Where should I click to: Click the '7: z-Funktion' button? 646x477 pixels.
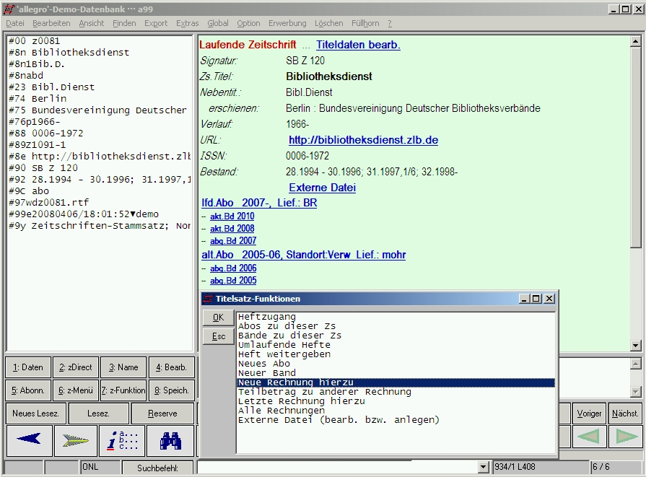123,390
